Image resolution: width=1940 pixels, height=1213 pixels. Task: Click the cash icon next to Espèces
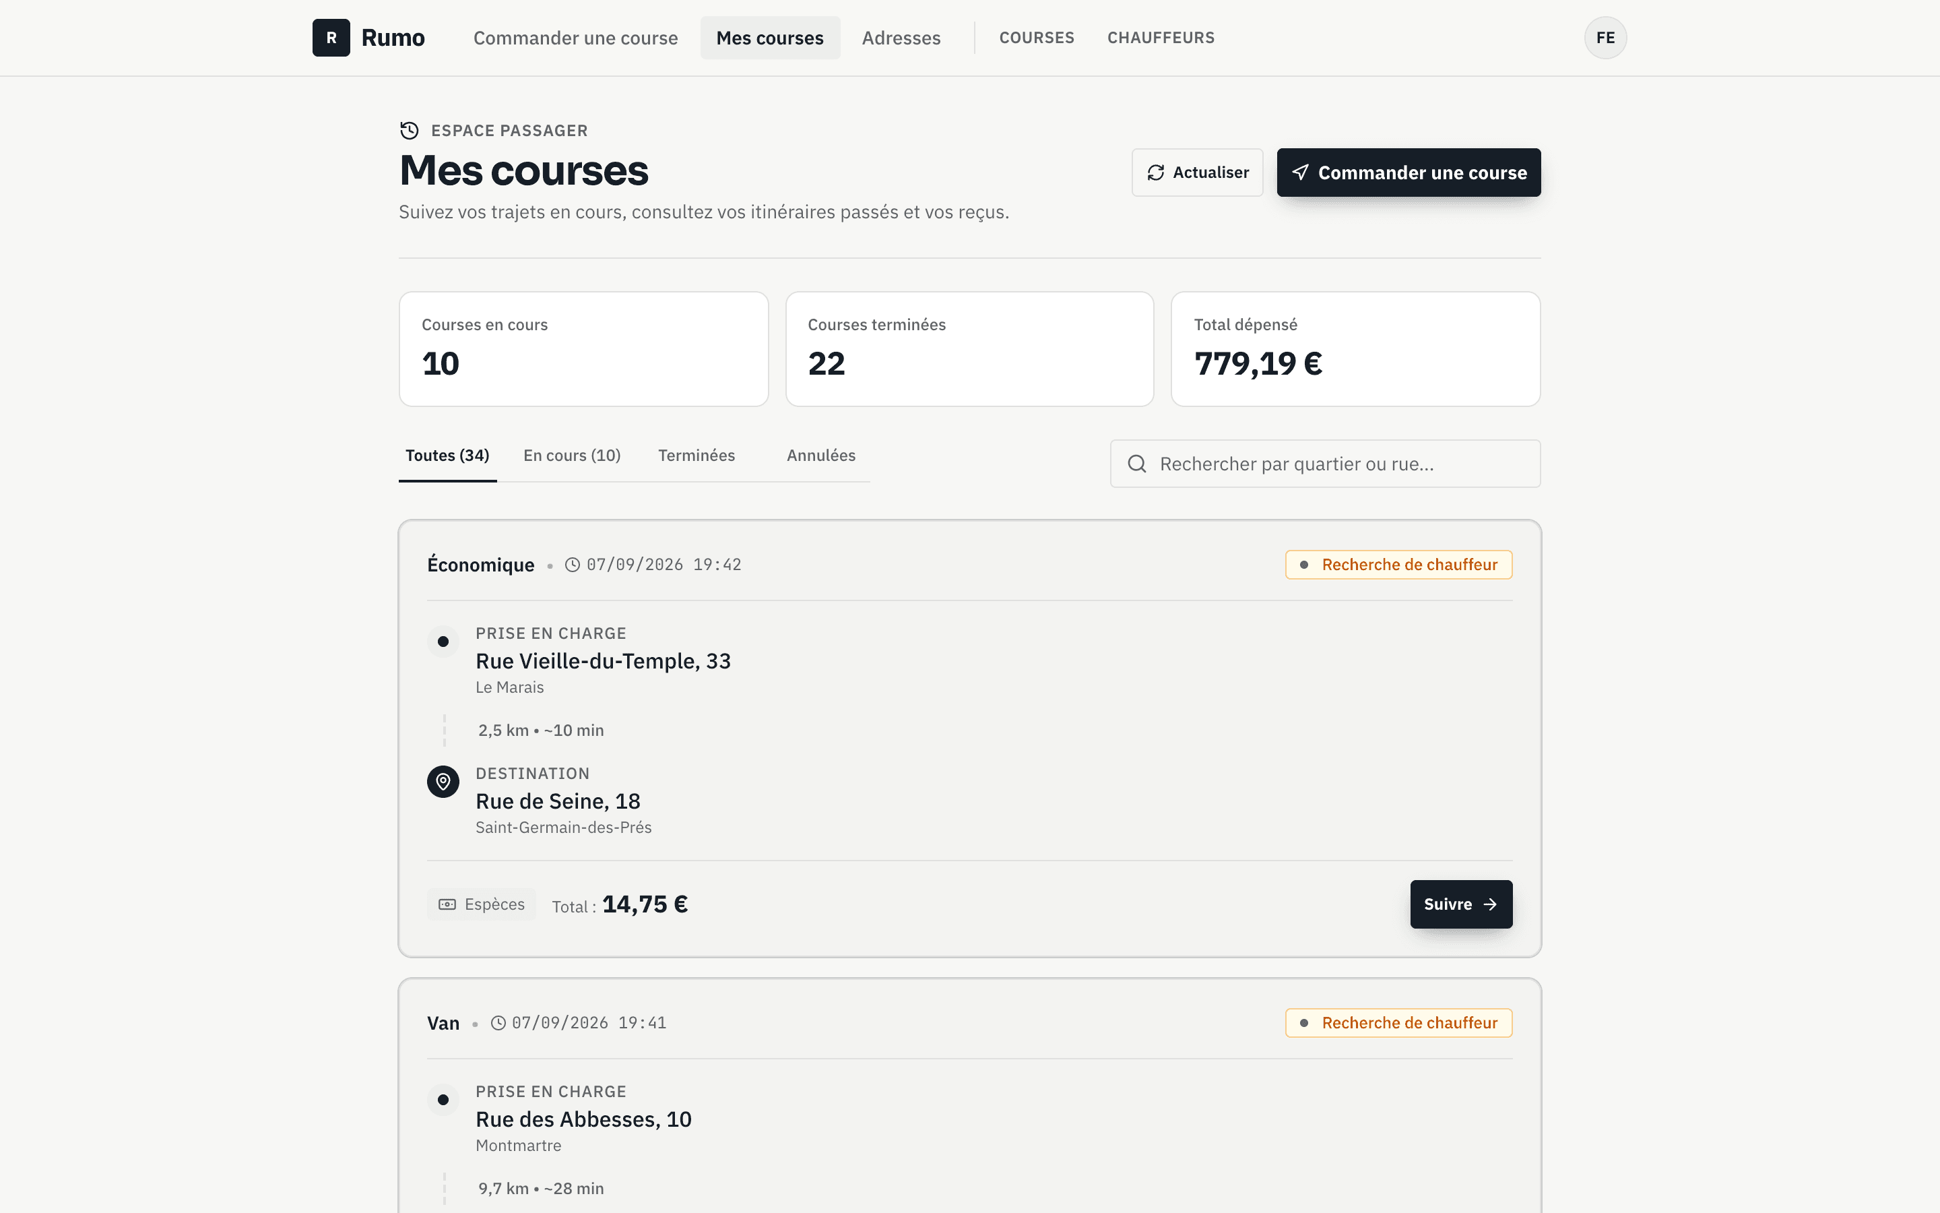point(447,904)
